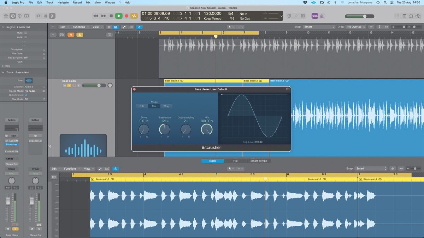Solo the Bass clean track header
This screenshot has width=424, height=238.
coord(69,85)
